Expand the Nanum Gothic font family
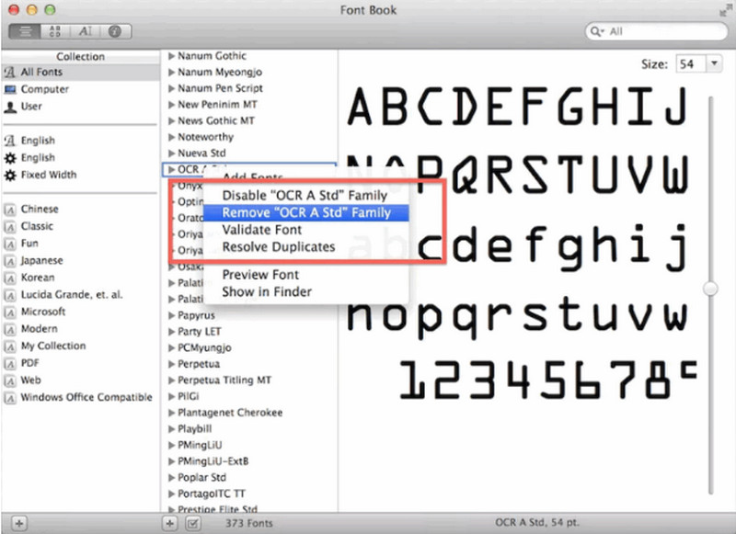The width and height of the screenshot is (736, 534). point(171,56)
